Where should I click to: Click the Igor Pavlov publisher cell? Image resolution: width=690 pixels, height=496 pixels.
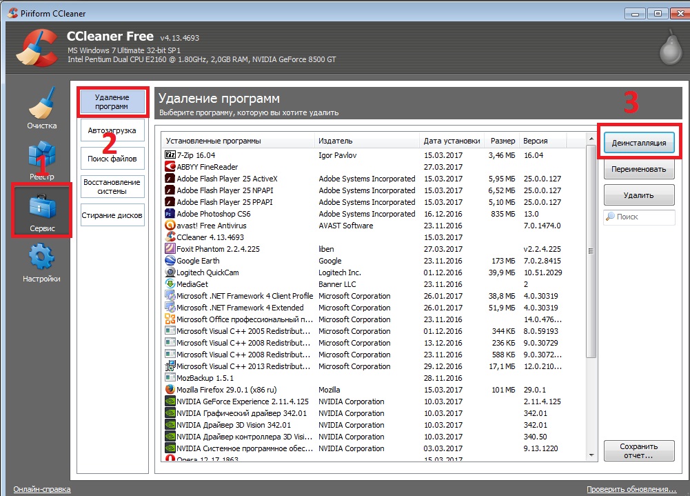pos(338,155)
